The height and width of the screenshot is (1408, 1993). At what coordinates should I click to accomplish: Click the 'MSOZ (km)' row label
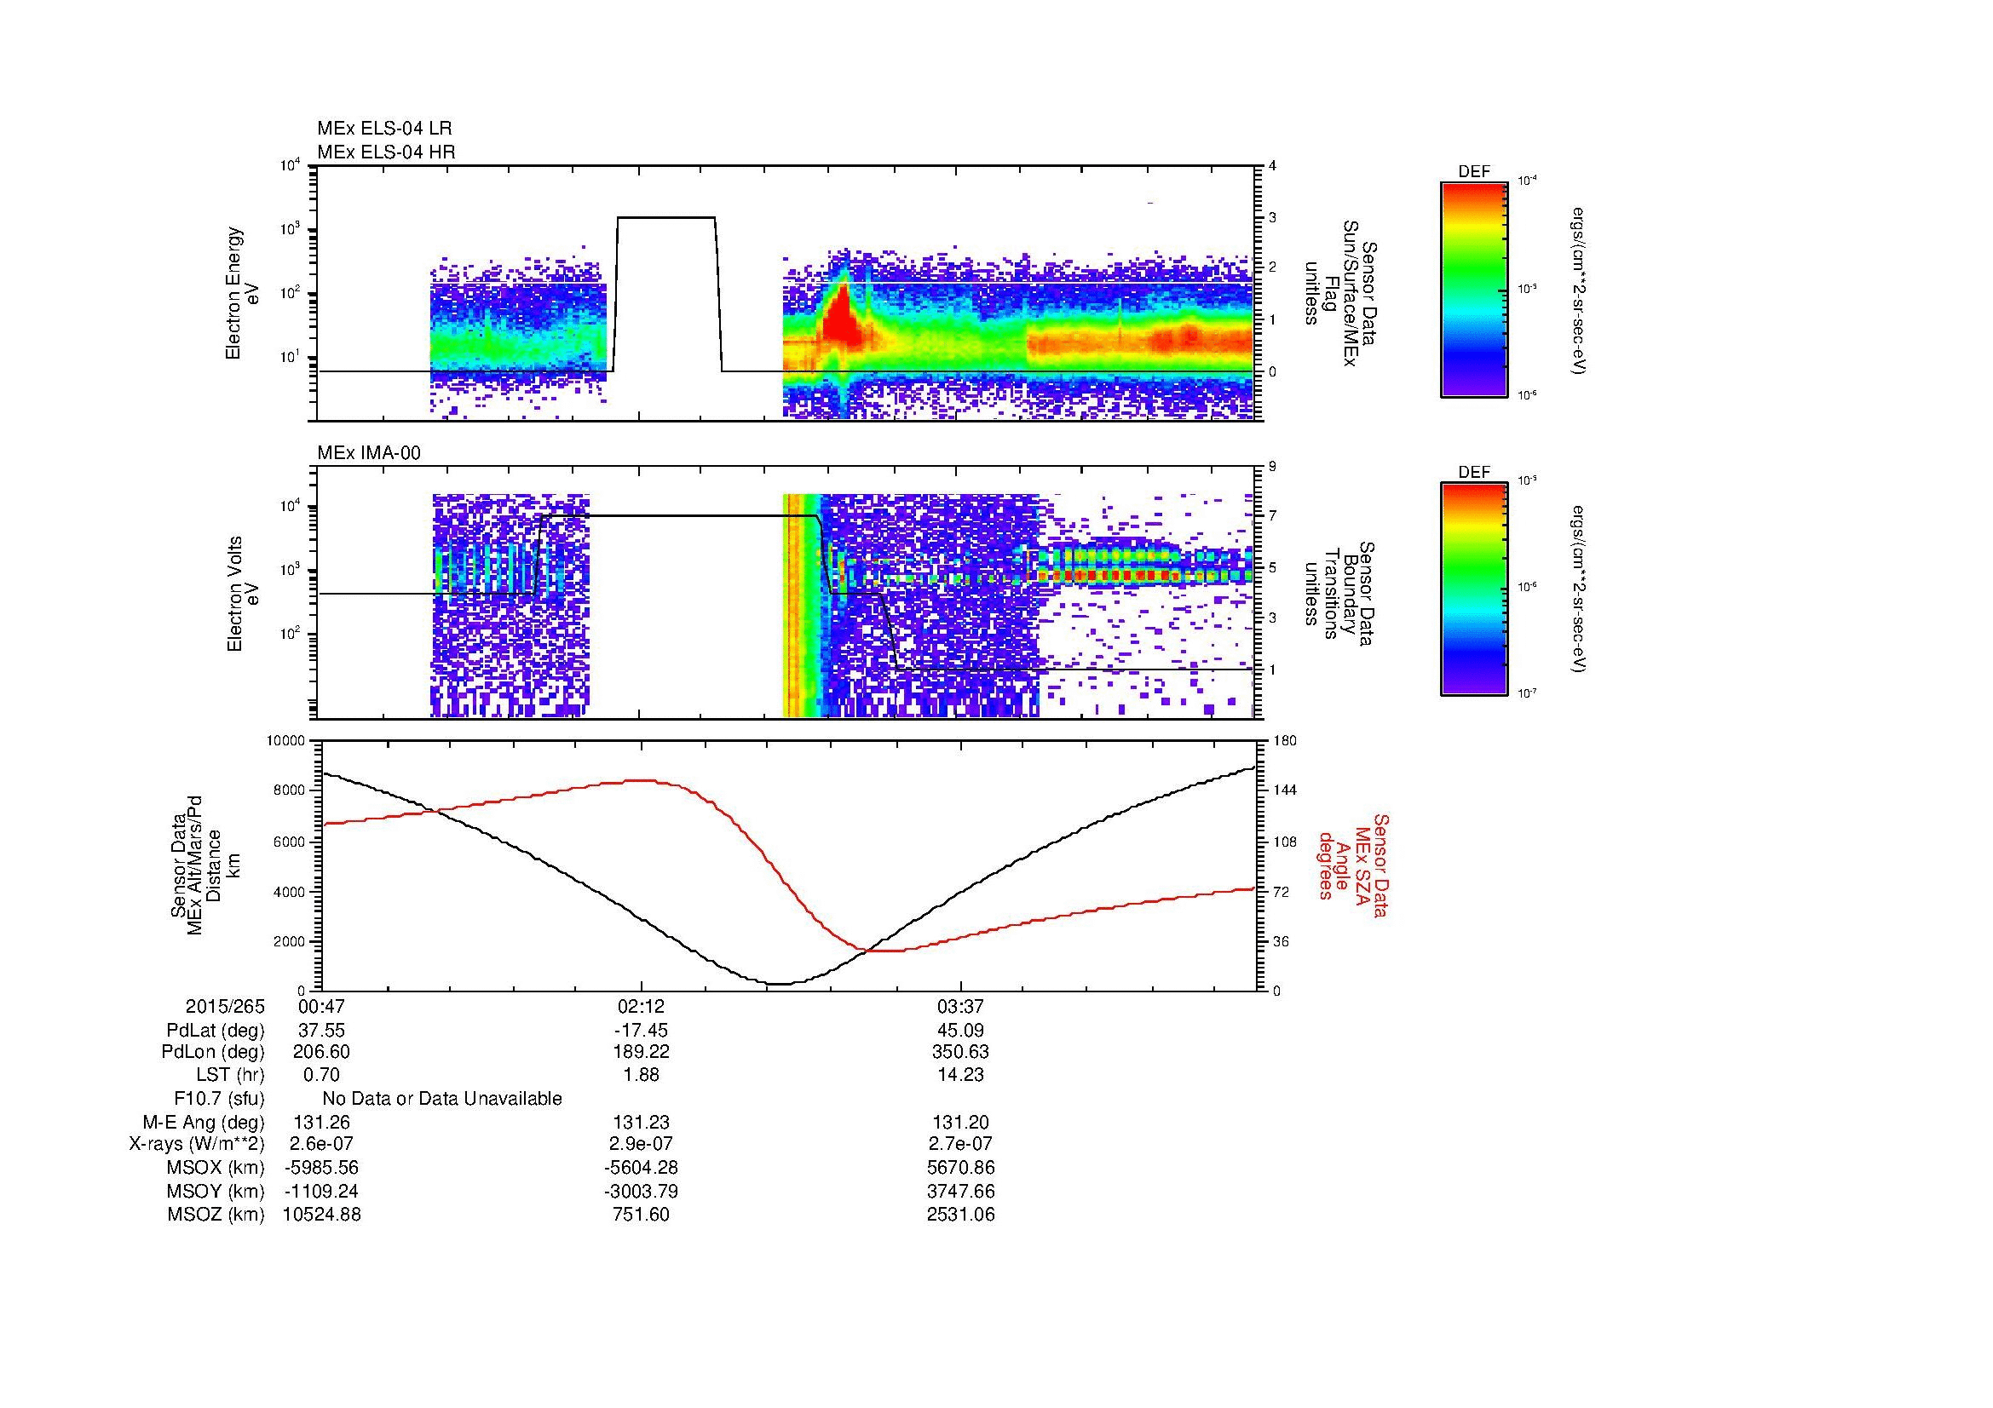[216, 1215]
